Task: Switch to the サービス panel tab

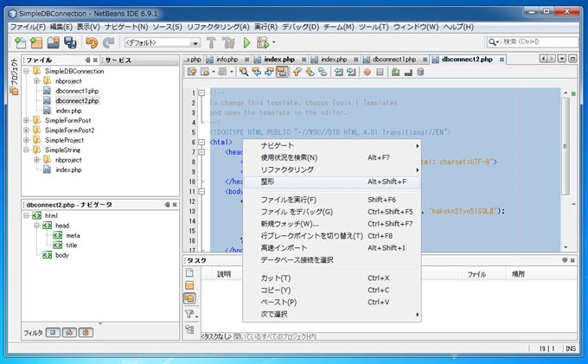Action: [x=118, y=60]
